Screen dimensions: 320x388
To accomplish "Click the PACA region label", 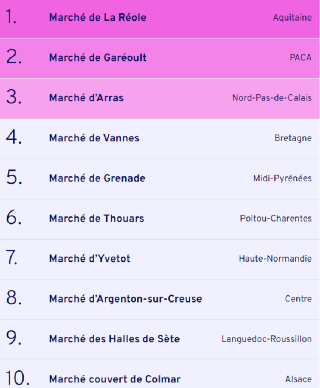I will coord(300,58).
